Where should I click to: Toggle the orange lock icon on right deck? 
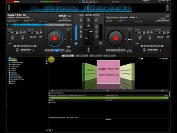(x=160, y=50)
